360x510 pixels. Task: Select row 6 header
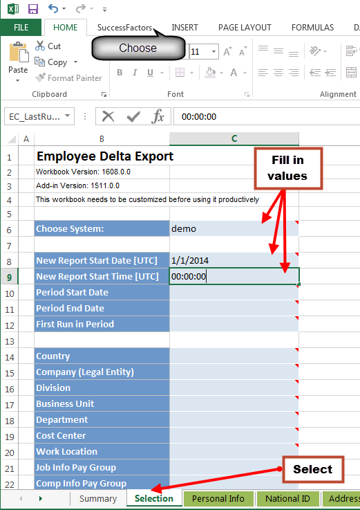coord(9,230)
